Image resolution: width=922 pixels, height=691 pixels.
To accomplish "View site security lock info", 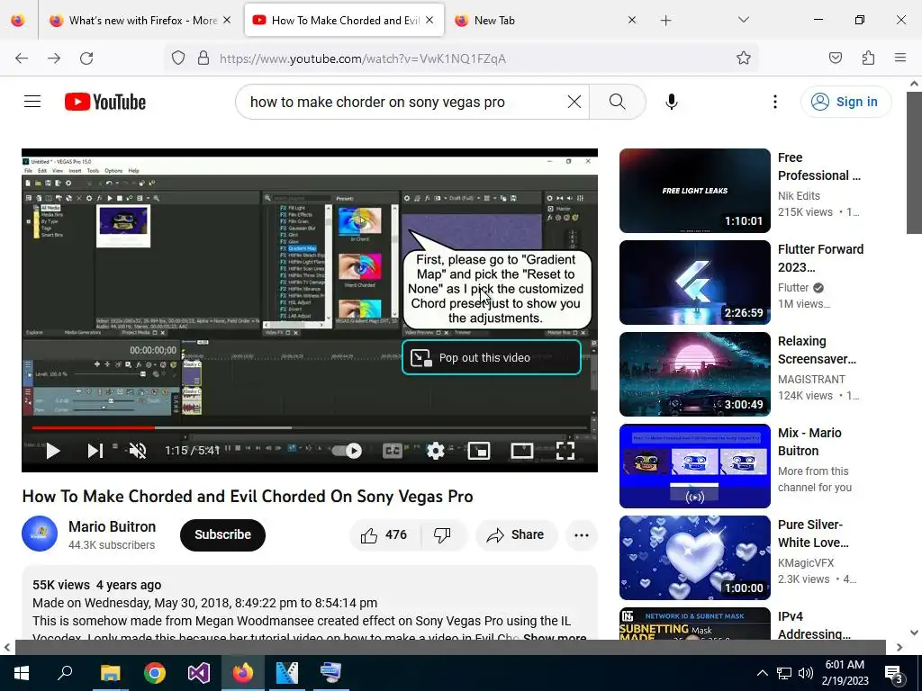I will (x=203, y=58).
